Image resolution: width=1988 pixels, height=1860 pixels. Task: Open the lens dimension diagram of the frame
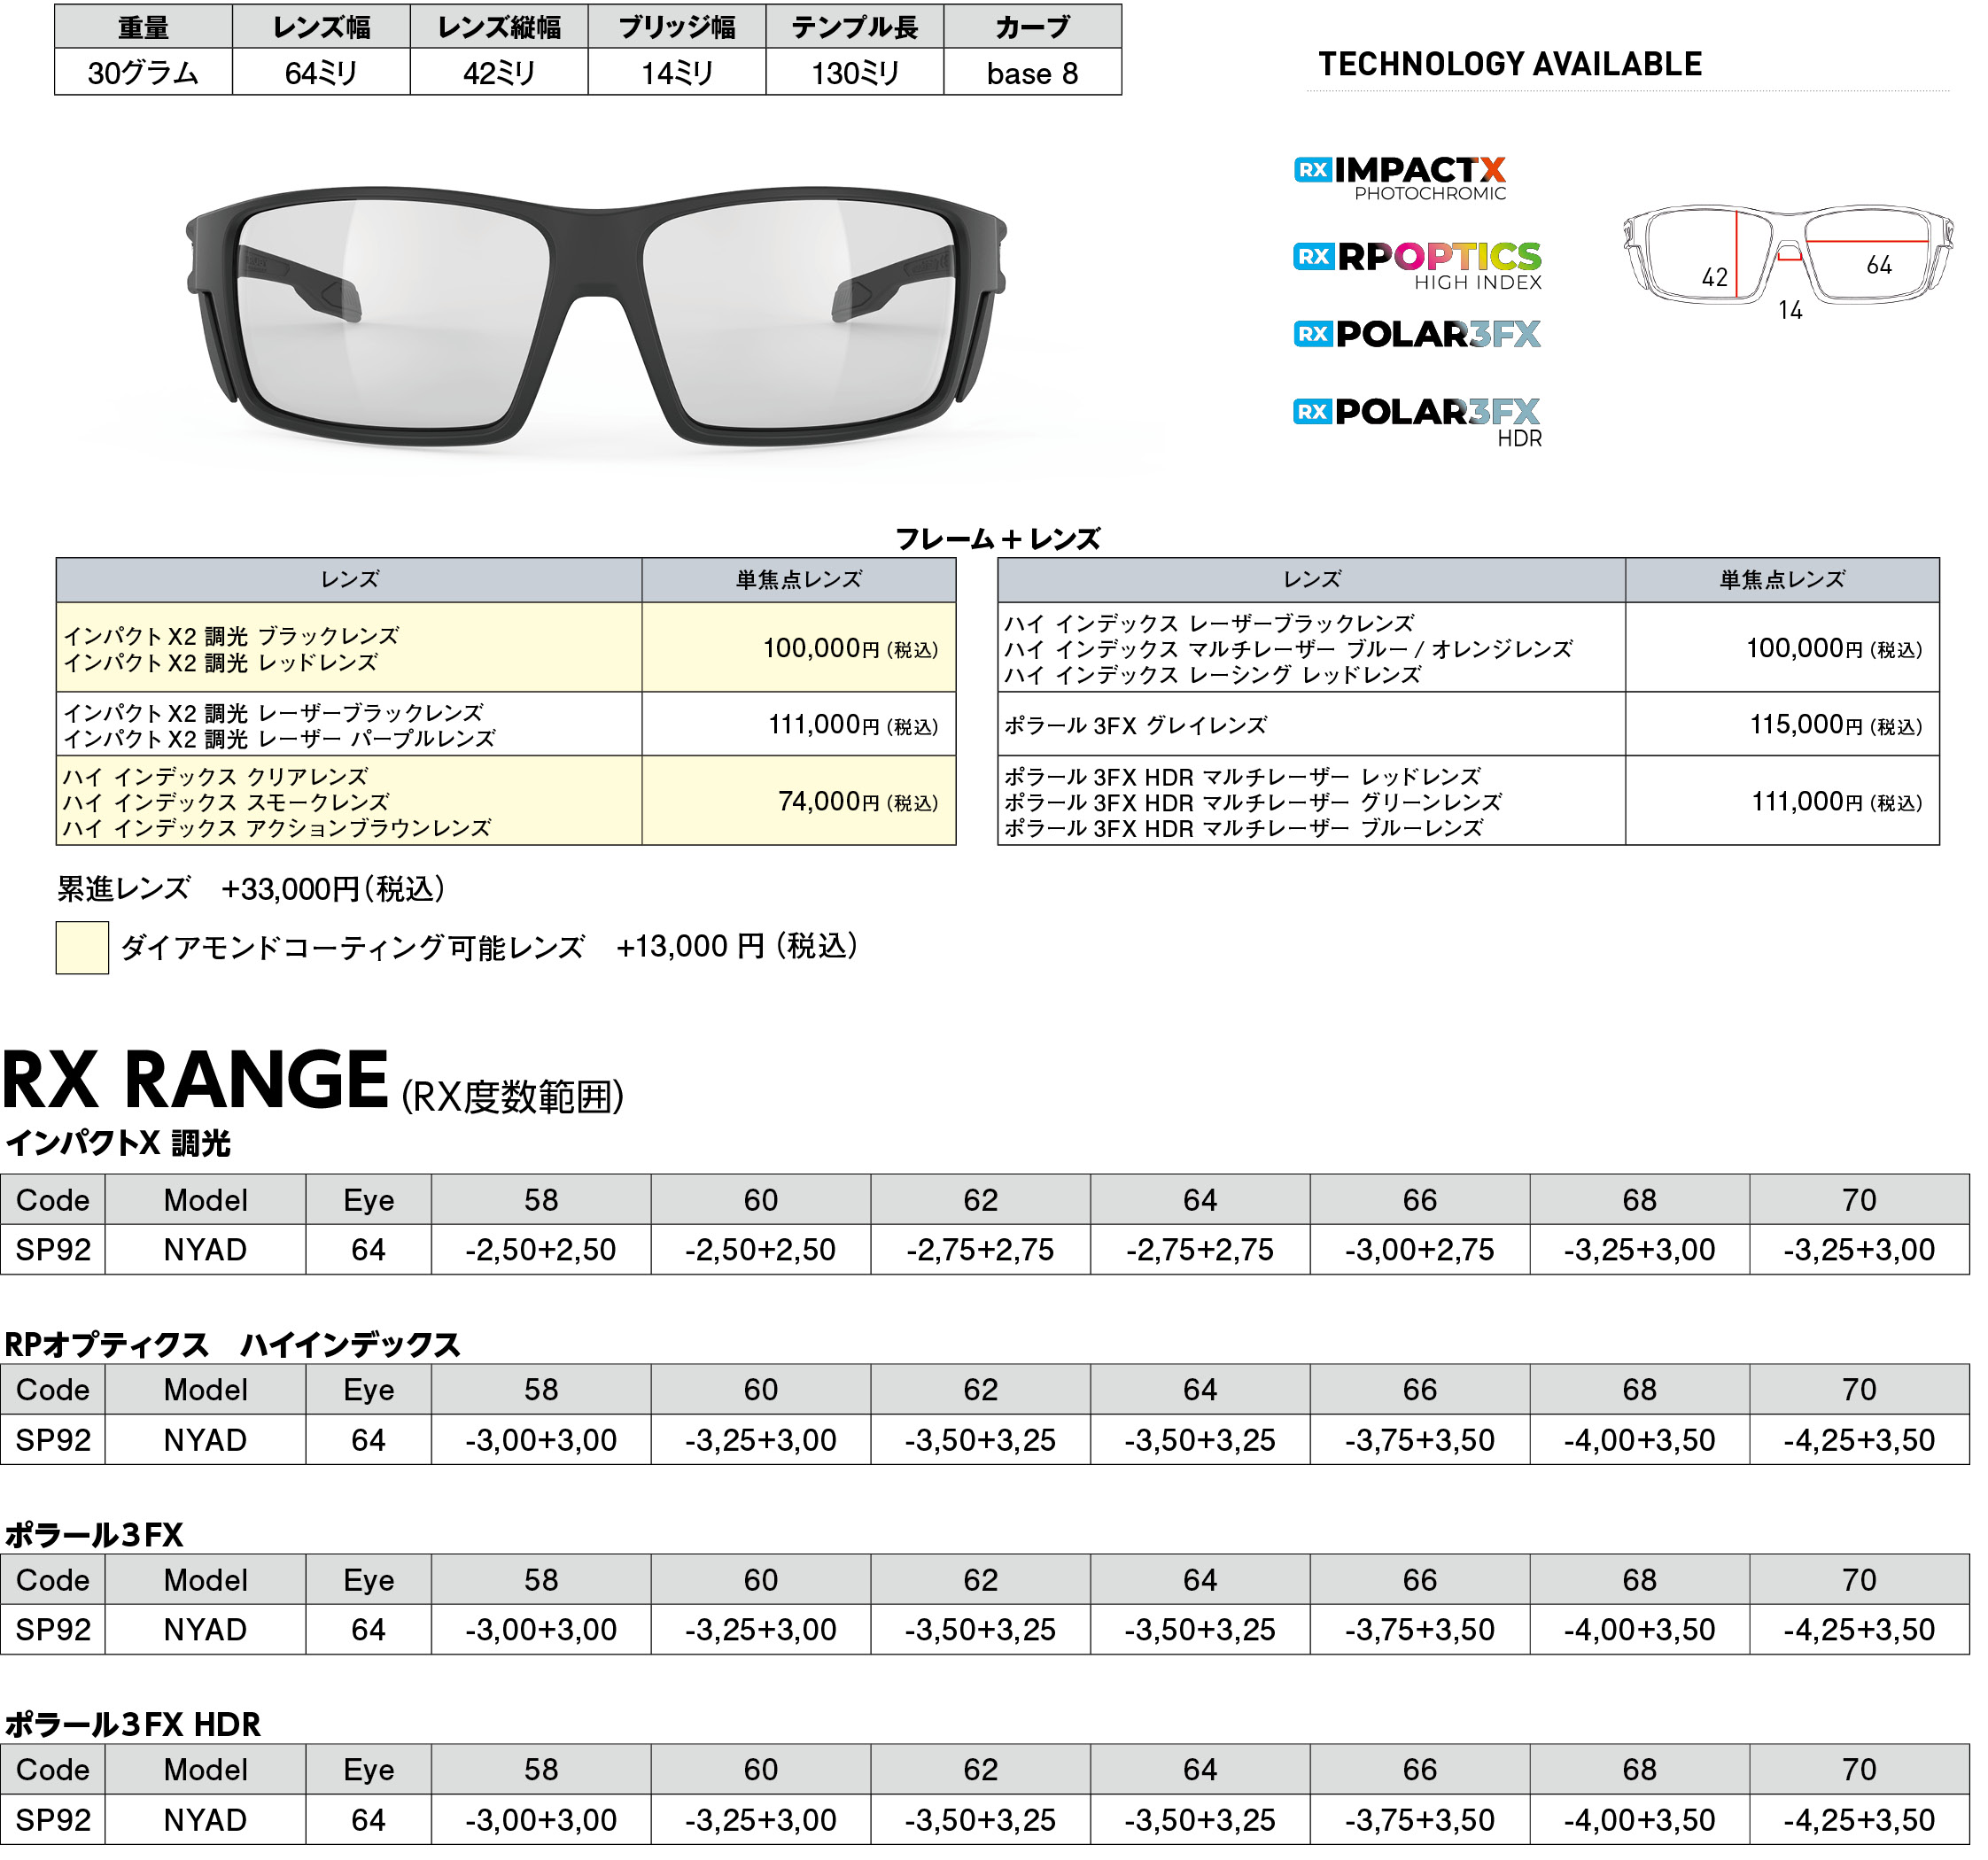click(1787, 262)
